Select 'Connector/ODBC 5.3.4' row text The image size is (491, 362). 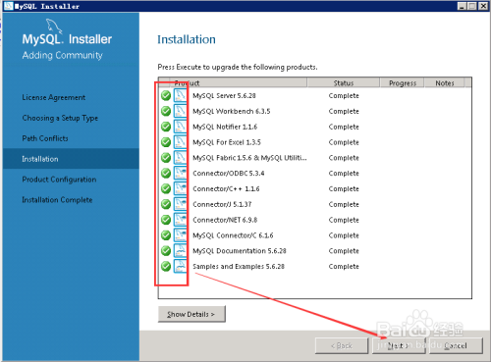click(x=229, y=174)
